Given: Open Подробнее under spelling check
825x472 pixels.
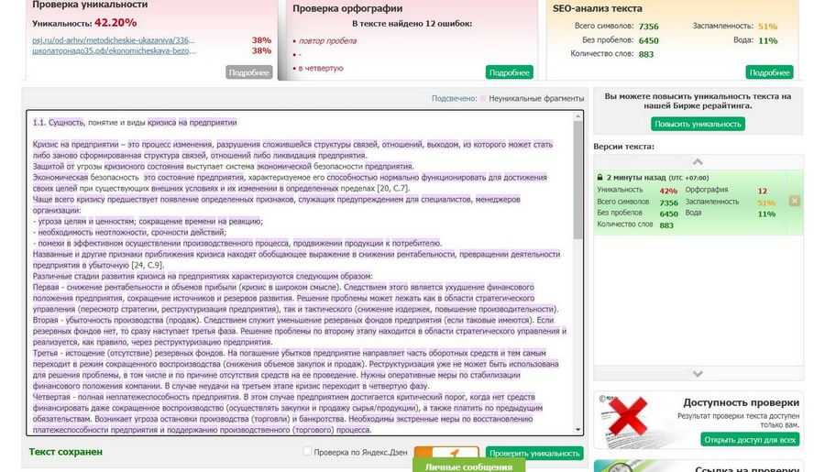Looking at the screenshot, I should (x=509, y=72).
